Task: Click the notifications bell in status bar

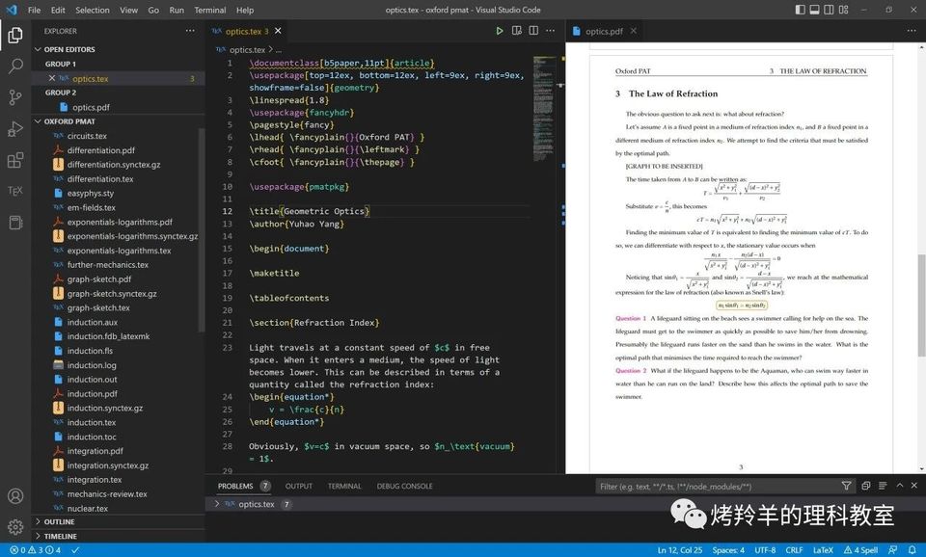Action: pos(914,550)
